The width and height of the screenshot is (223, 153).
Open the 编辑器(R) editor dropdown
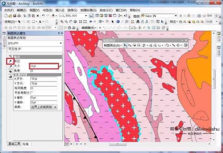pyautogui.click(x=89, y=28)
